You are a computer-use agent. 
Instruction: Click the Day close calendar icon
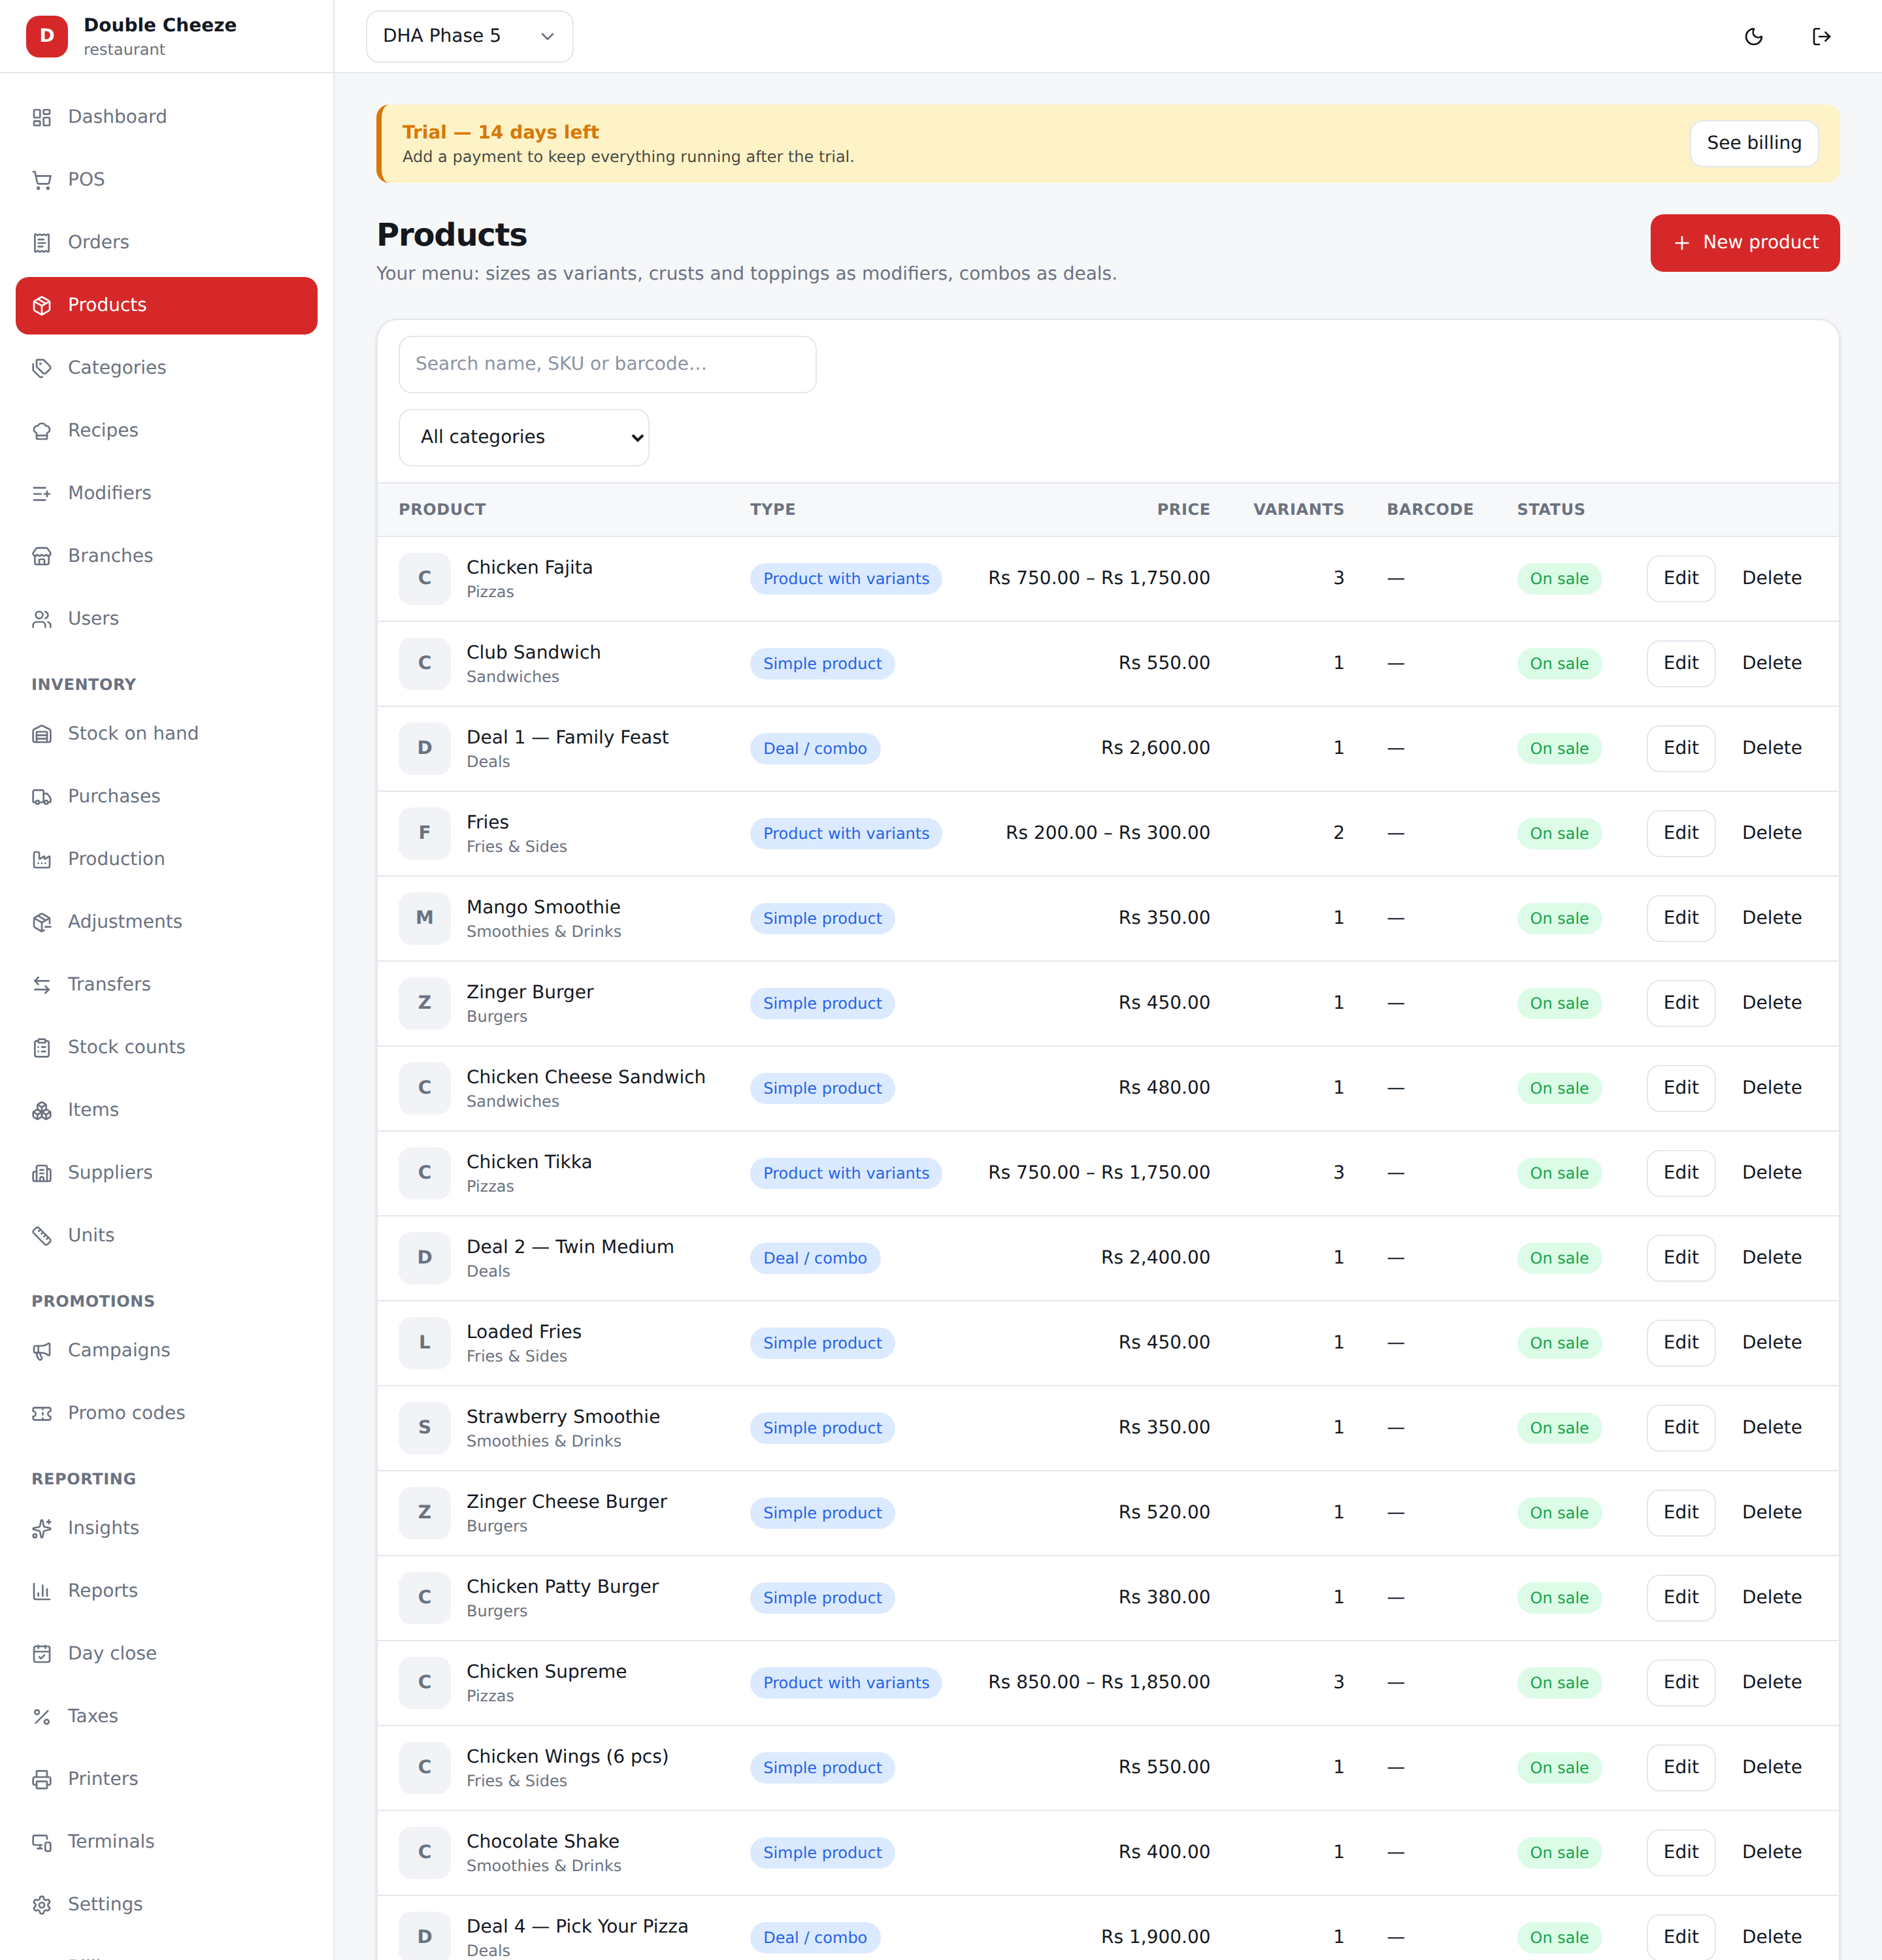42,1654
